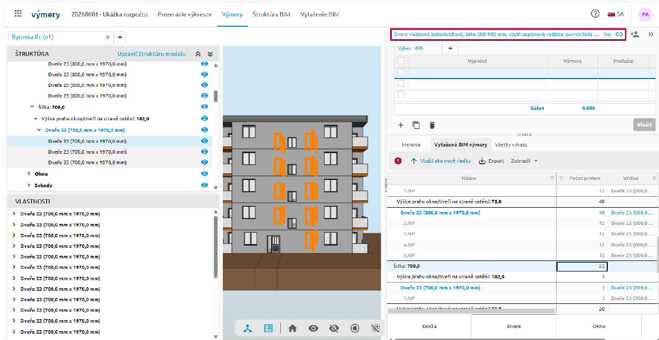Viewport: 659px width, 340px height.
Task: Expand all structure nodes with down chevrons
Action: click(x=210, y=54)
